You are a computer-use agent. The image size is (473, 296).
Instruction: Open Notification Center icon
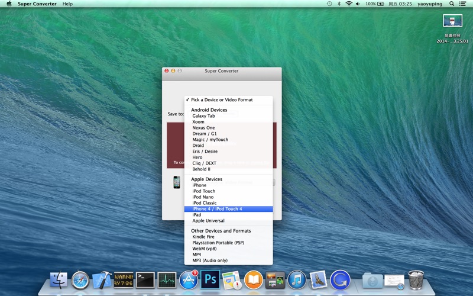tap(462, 4)
